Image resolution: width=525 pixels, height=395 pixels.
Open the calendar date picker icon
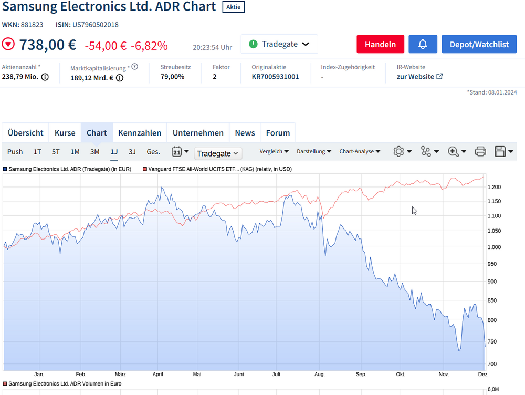pyautogui.click(x=177, y=151)
